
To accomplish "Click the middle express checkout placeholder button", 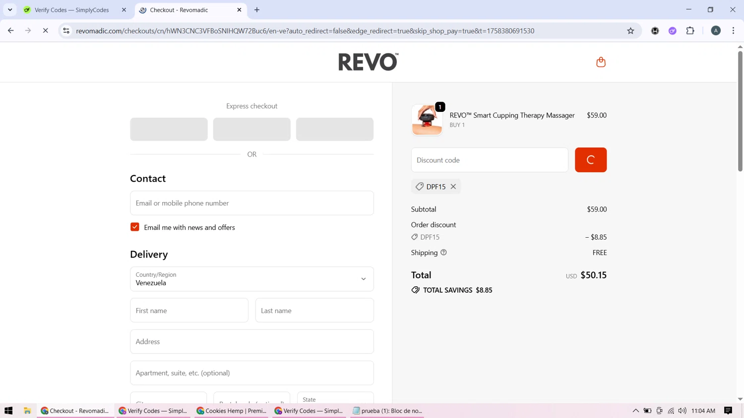I will click(x=252, y=129).
